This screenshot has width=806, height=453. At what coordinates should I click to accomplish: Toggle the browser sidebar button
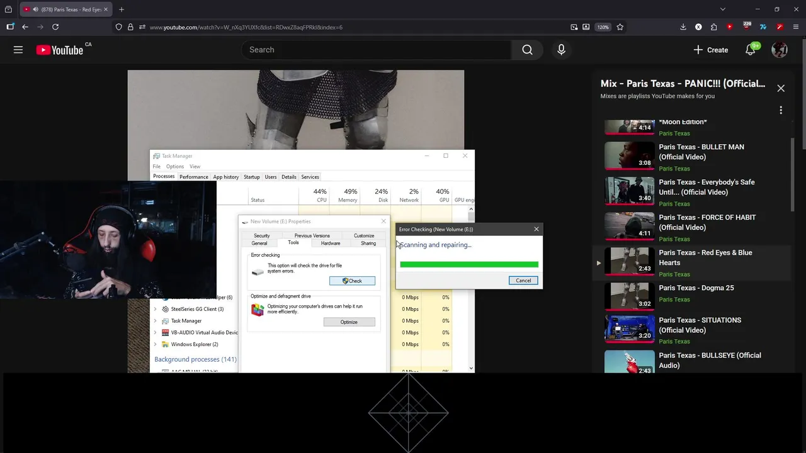[10, 27]
